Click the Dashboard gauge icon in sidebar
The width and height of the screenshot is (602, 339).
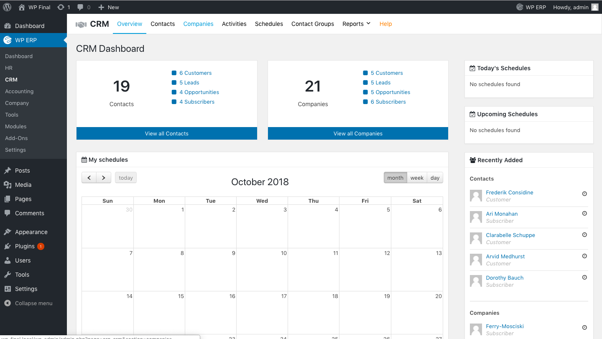pyautogui.click(x=8, y=26)
